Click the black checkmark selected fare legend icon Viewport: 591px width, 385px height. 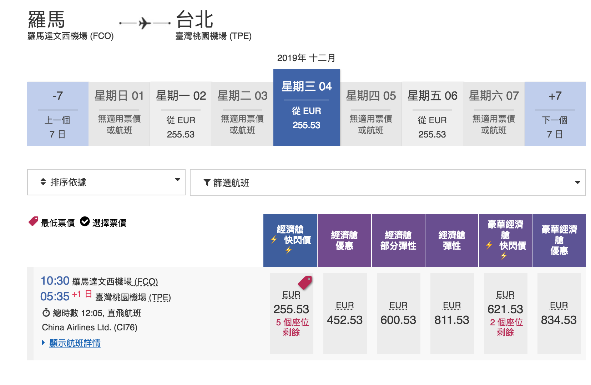pos(85,222)
